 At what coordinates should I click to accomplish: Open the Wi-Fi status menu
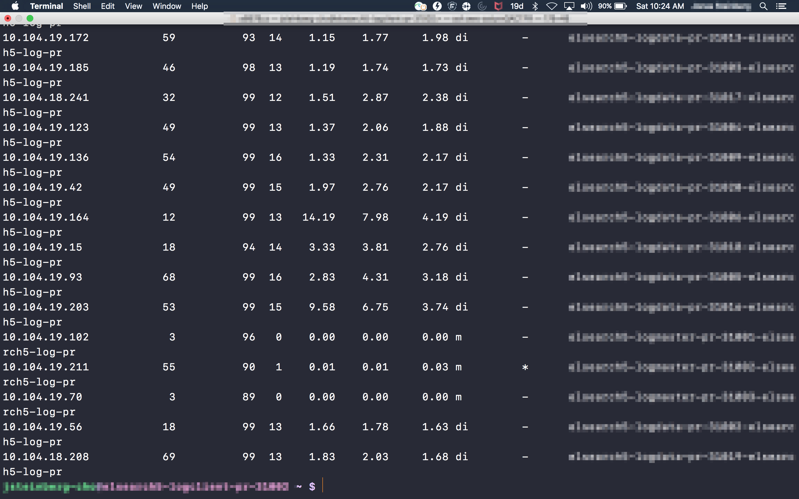click(x=552, y=6)
